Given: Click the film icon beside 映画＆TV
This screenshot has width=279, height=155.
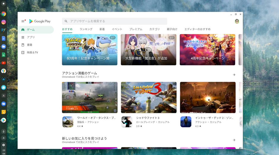Looking at the screenshot, I should (x=23, y=53).
